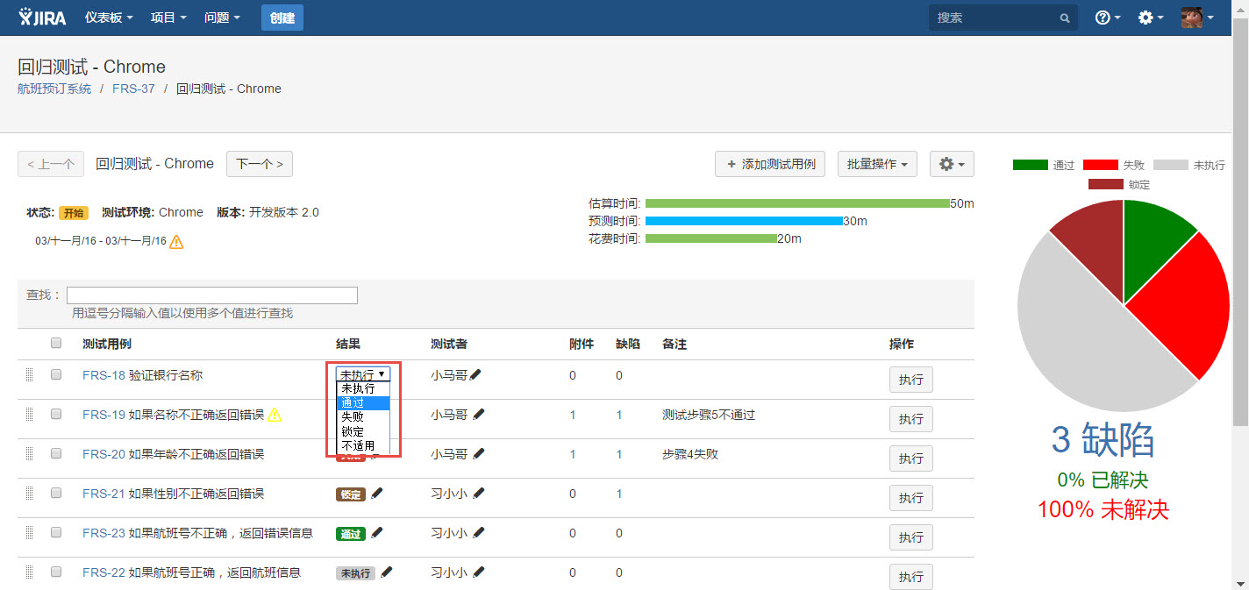Grab the drag handle of FRS-22 row
The height and width of the screenshot is (590, 1249).
29,572
